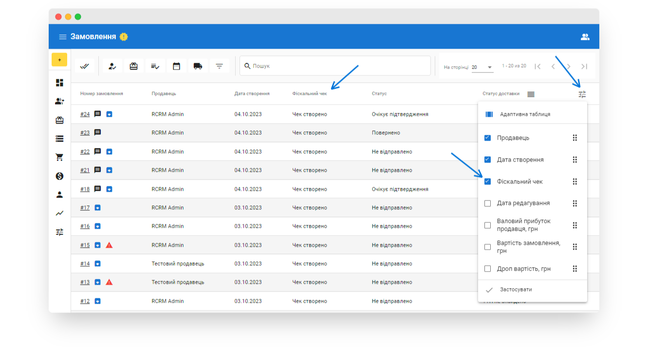Click into the Пошук search field
648x349 pixels.
(336, 66)
